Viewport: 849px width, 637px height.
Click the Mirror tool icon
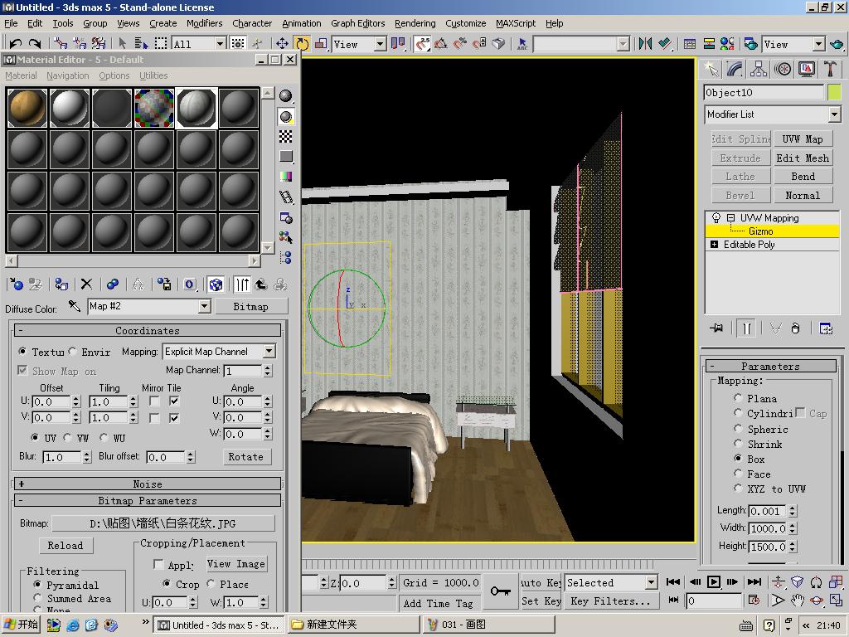(645, 43)
